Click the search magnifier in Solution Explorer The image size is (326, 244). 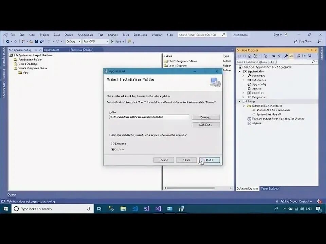tap(313, 62)
